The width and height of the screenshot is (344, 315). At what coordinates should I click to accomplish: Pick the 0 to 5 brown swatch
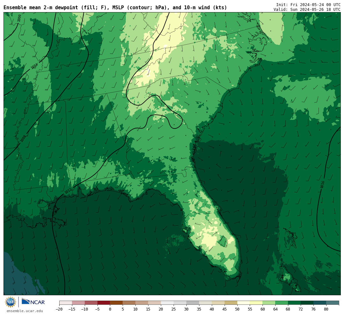(x=117, y=303)
